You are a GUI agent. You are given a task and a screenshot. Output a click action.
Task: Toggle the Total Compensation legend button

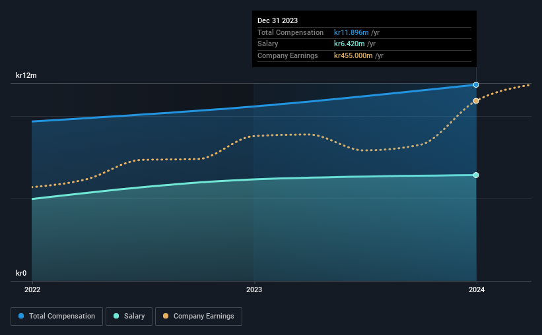[x=57, y=317]
